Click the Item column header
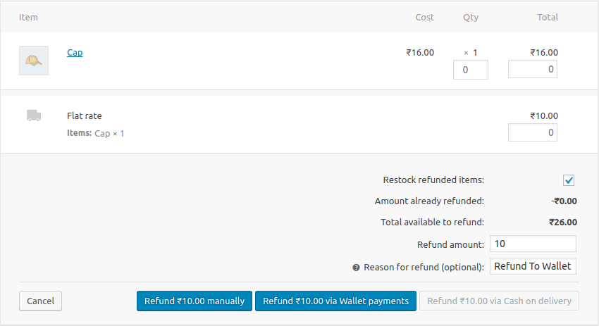The height and width of the screenshot is (326, 599). 28,17
